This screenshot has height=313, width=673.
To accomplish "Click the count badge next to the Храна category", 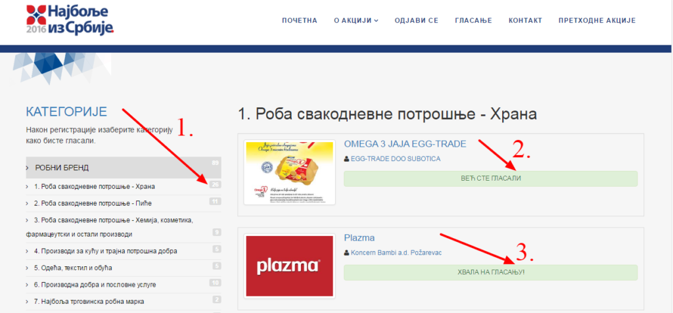I will coord(215,185).
